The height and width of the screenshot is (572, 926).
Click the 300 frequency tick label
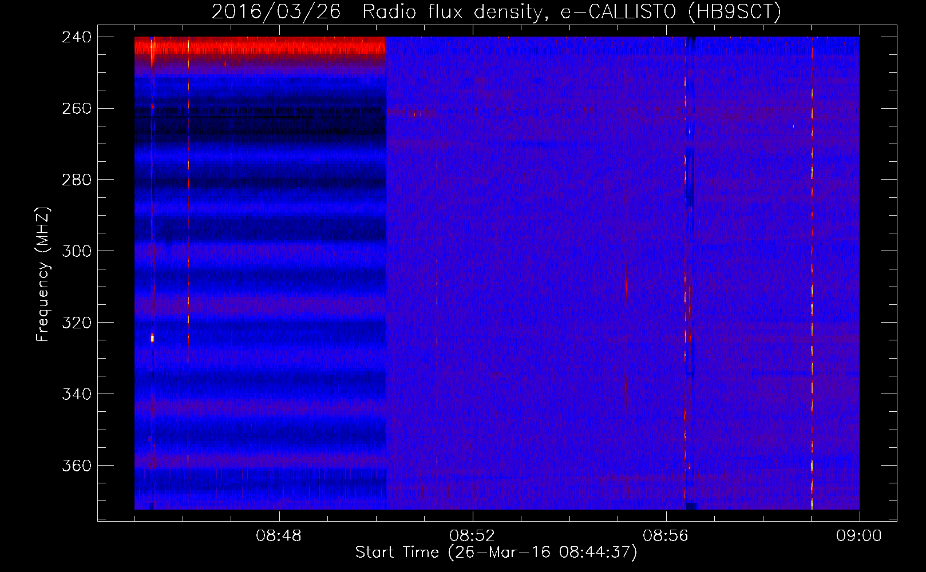tap(77, 252)
